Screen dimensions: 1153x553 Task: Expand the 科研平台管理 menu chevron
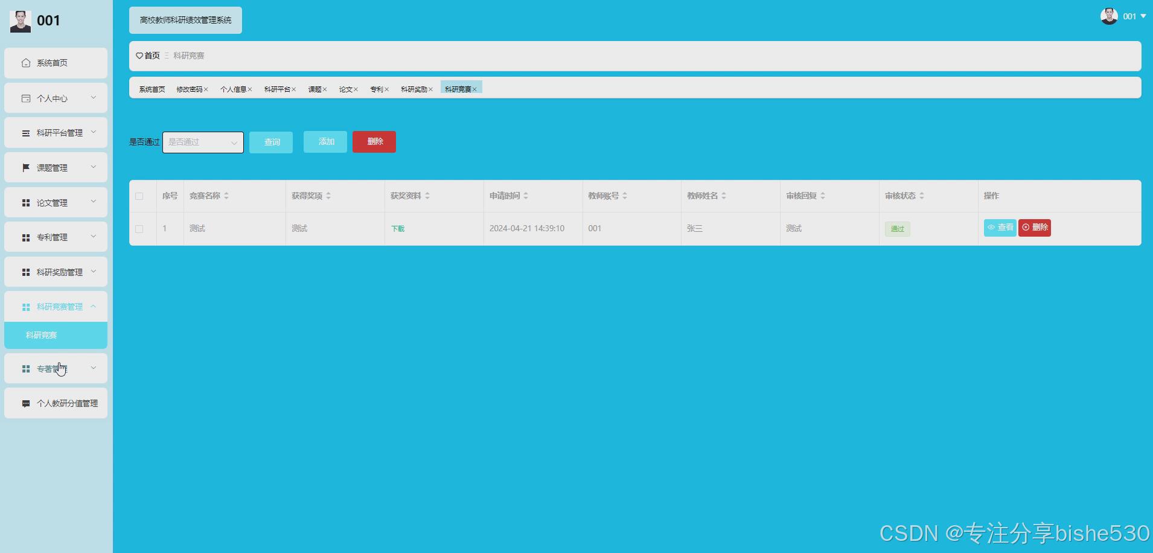(x=94, y=132)
